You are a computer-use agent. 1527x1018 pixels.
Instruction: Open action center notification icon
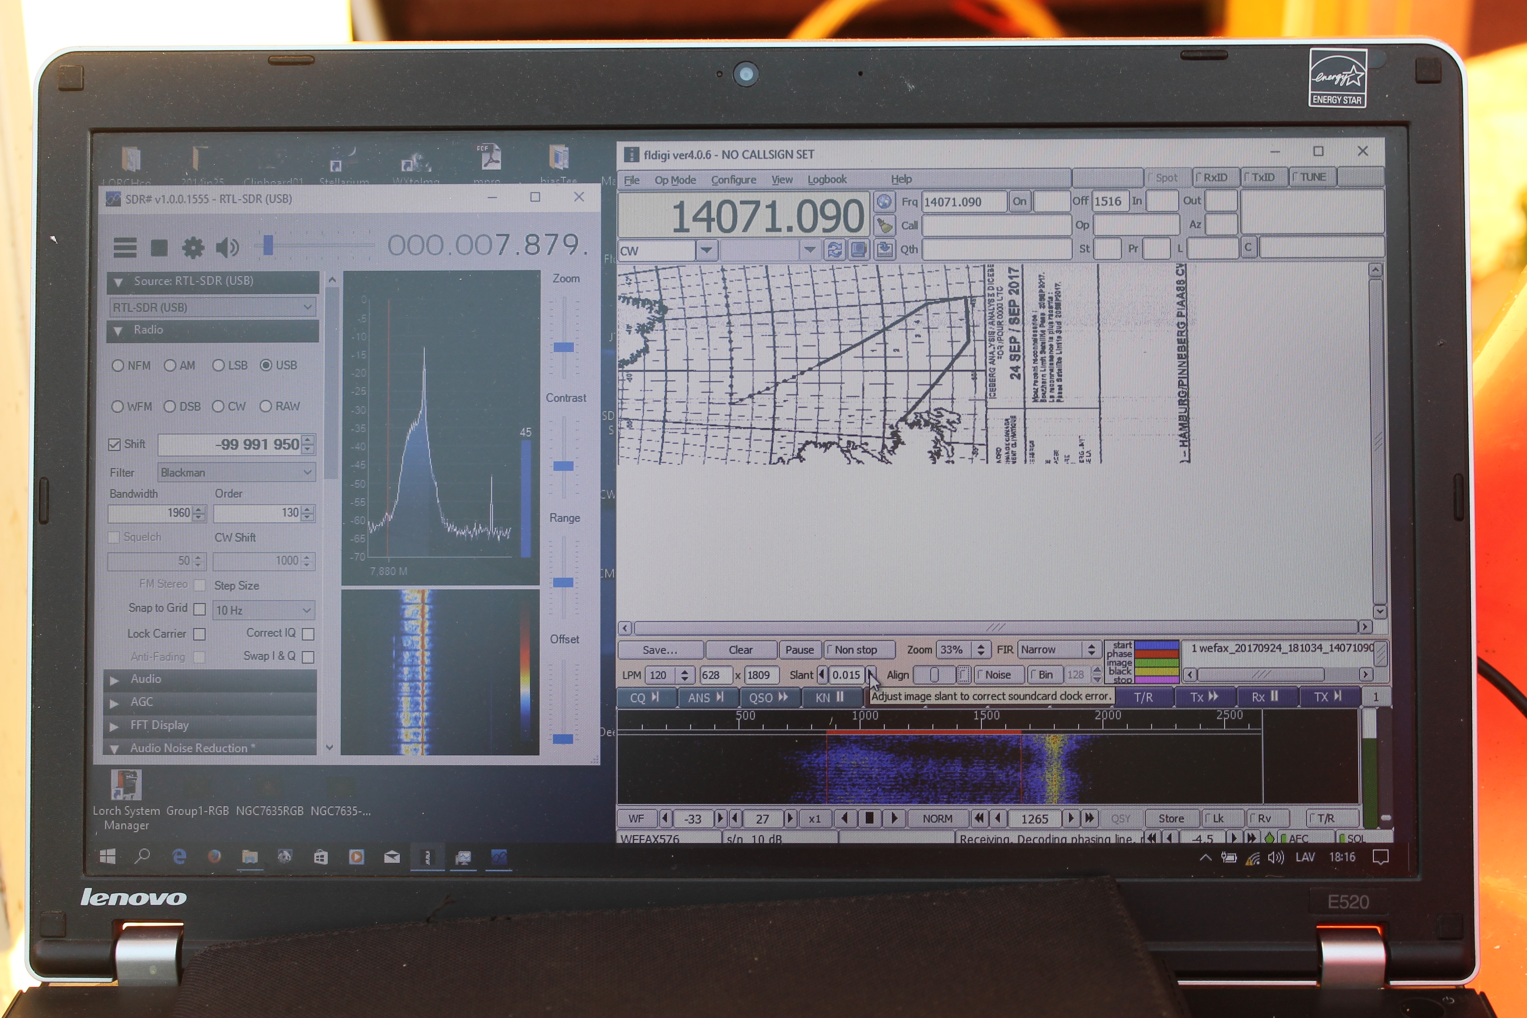pyautogui.click(x=1381, y=857)
